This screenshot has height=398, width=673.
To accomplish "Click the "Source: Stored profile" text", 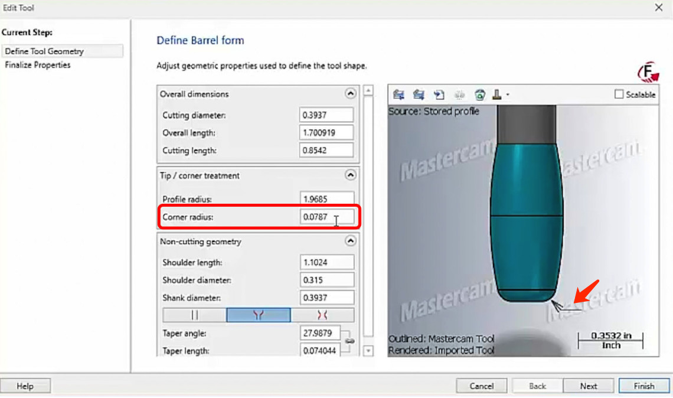I will [433, 112].
